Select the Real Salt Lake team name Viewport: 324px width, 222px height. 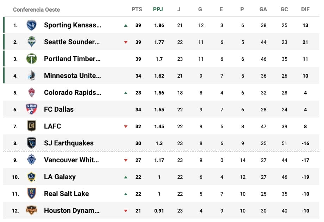(x=66, y=194)
